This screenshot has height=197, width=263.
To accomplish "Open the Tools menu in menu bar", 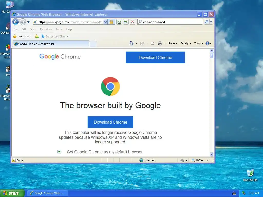I will tap(59, 29).
